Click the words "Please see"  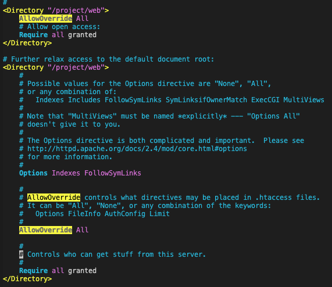[x=284, y=141]
